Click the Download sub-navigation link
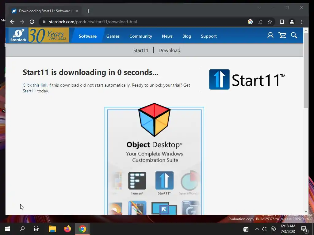This screenshot has width=314, height=235. [x=169, y=50]
